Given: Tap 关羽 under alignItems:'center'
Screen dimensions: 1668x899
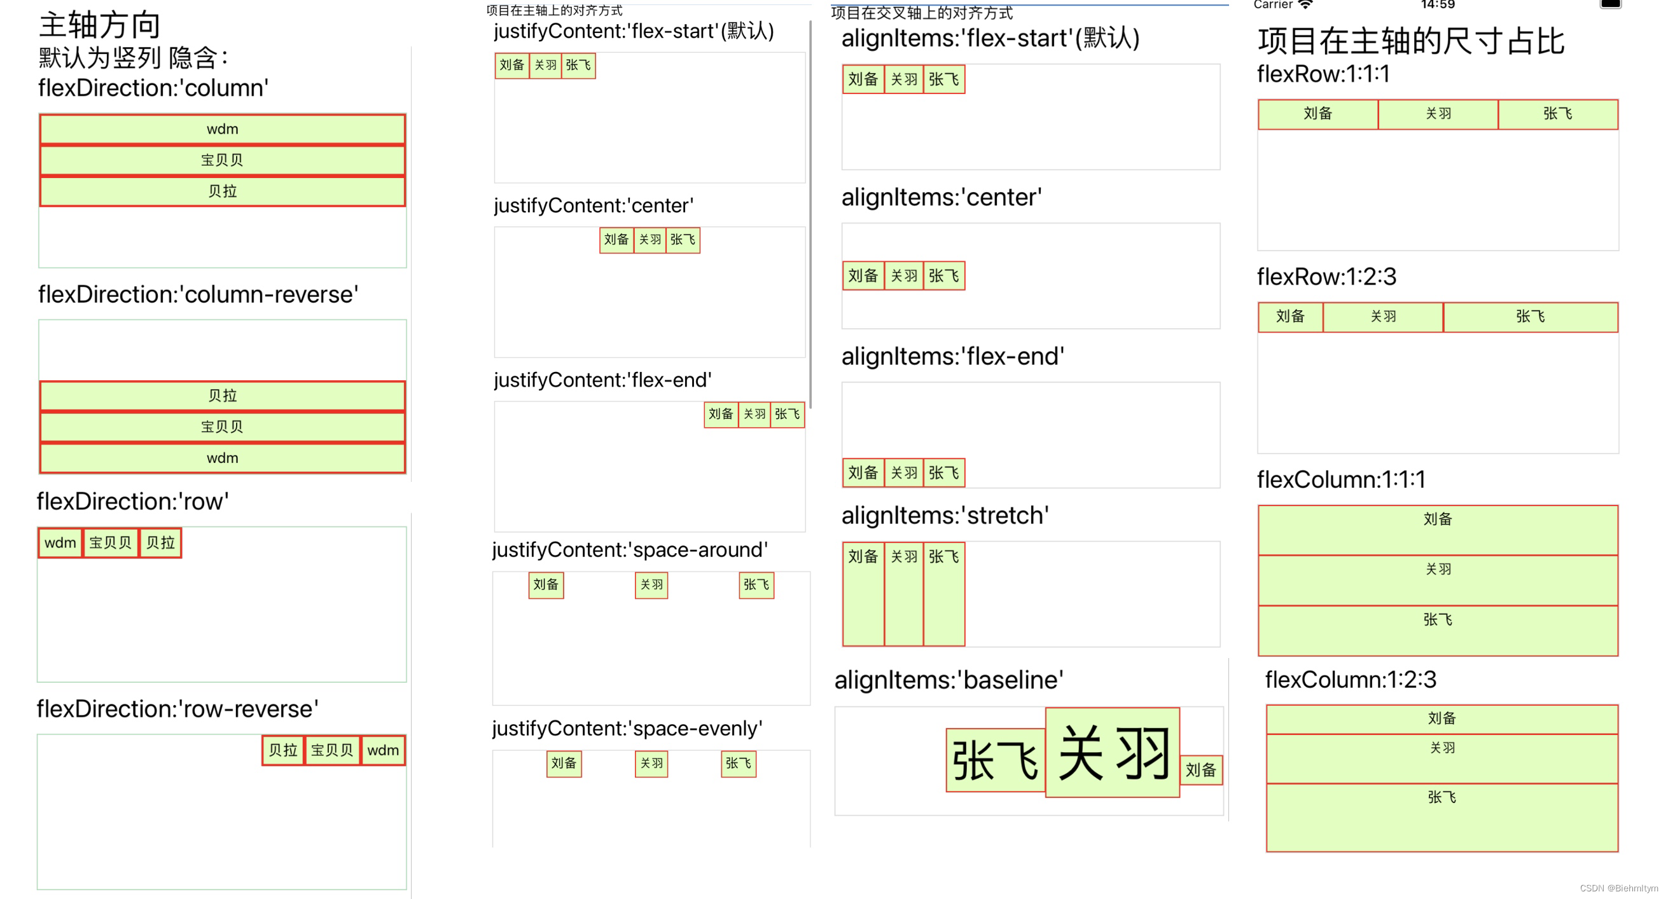Looking at the screenshot, I should coord(904,277).
